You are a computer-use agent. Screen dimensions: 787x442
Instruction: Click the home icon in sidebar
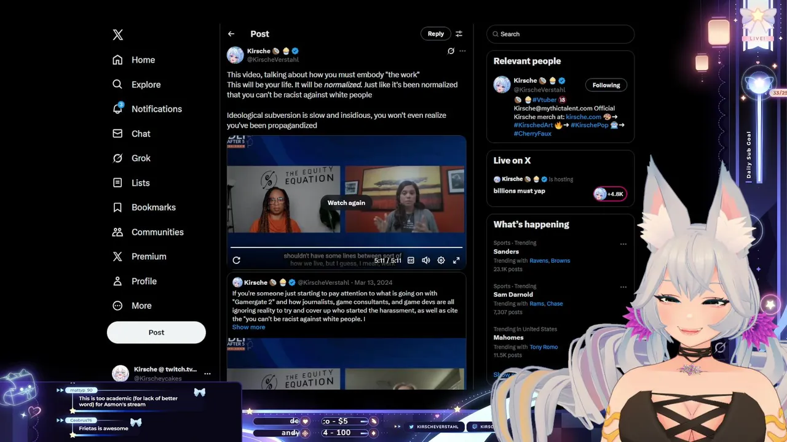pos(117,60)
